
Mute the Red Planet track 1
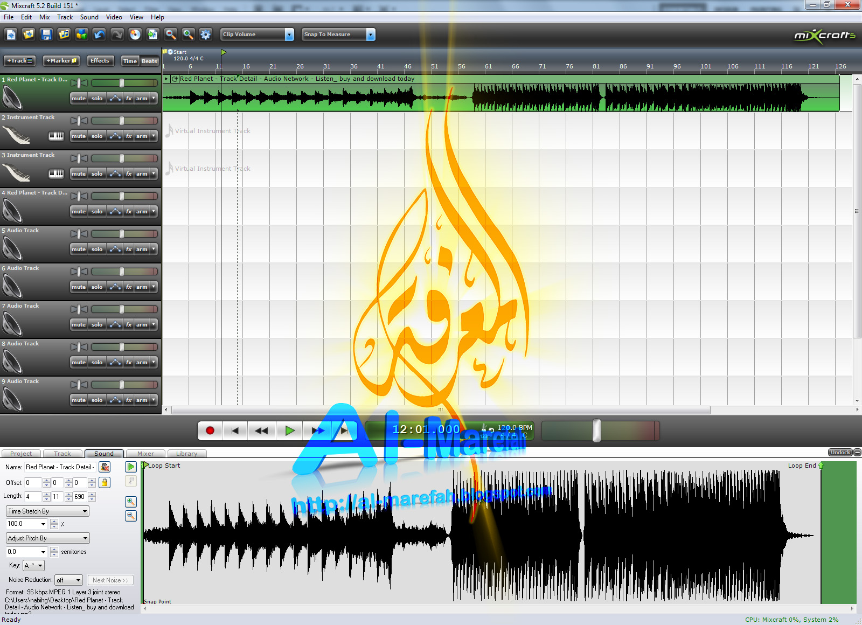[79, 98]
